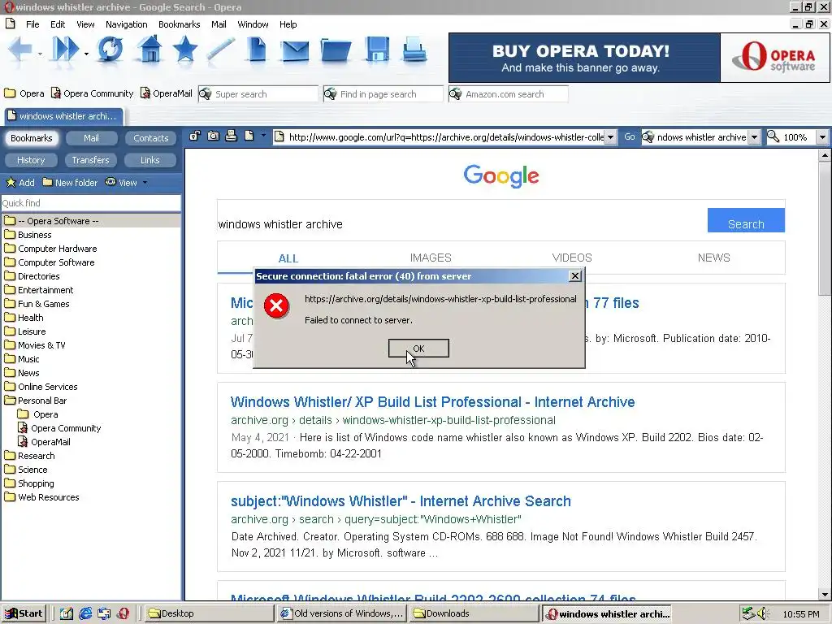The width and height of the screenshot is (832, 624).
Task: Switch to the IMAGES search tab
Action: [431, 258]
